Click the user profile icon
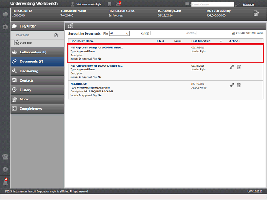 click(x=73, y=4)
